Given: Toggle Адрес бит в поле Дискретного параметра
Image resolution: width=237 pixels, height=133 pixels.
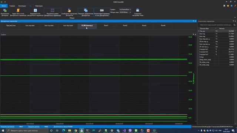Looking at the screenshot, I should tap(18, 12).
